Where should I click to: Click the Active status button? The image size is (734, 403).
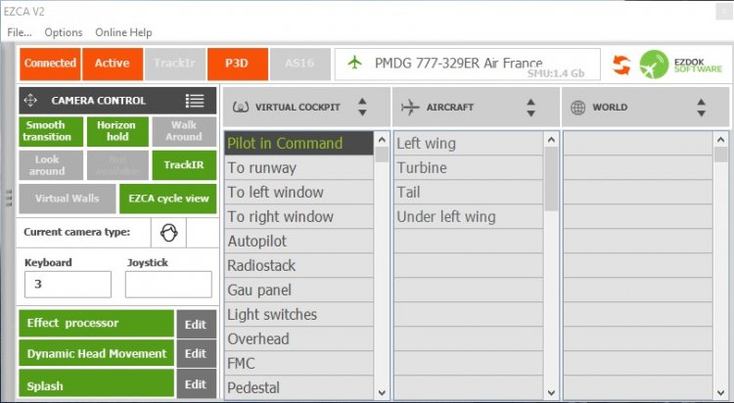[113, 64]
